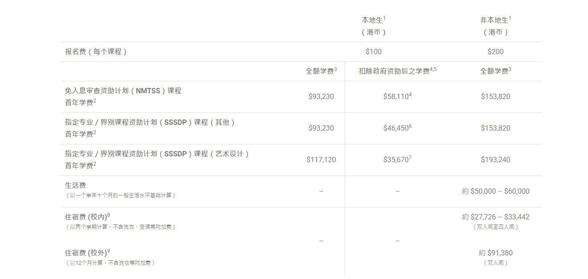Click the 免入息审查资助计划 (NMTSS) row label

coord(123,91)
